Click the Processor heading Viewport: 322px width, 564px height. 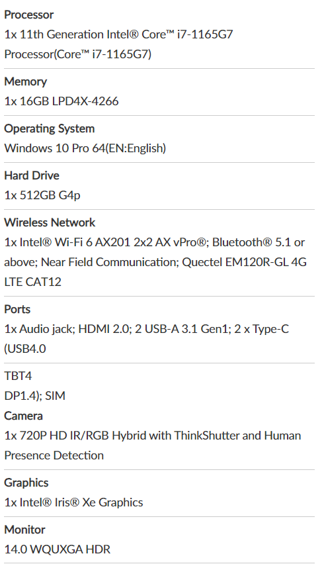click(28, 15)
